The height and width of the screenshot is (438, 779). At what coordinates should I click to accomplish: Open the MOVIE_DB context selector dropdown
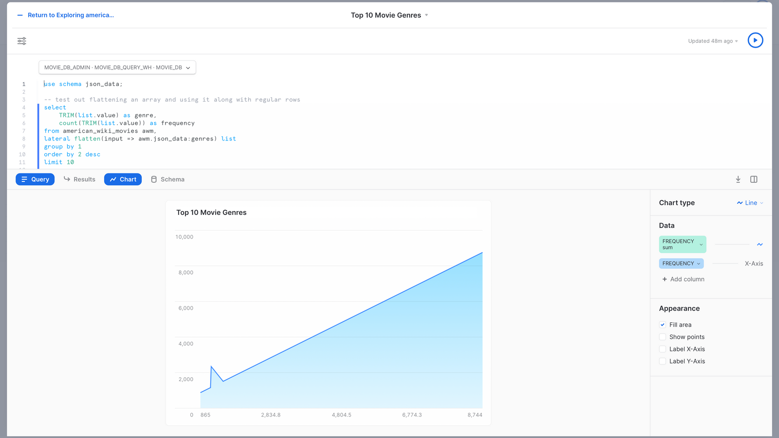coord(188,68)
